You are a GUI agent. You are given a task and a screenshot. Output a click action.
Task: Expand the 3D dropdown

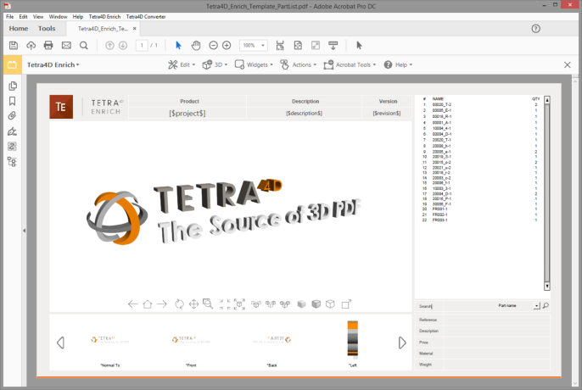tap(215, 64)
